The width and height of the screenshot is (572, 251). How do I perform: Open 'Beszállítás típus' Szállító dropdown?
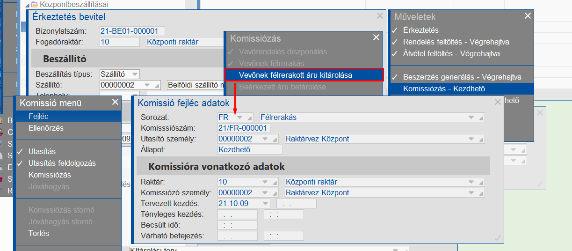pyautogui.click(x=135, y=74)
